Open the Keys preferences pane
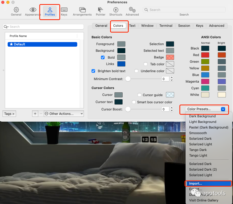Image resolution: width=233 pixels, height=204 pixels. pos(64,12)
